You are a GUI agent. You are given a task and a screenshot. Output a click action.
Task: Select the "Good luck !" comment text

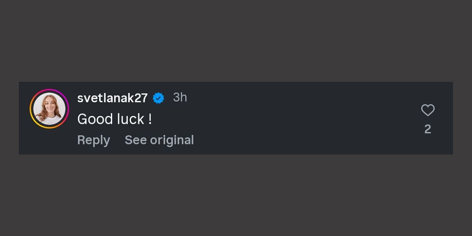[x=114, y=119]
